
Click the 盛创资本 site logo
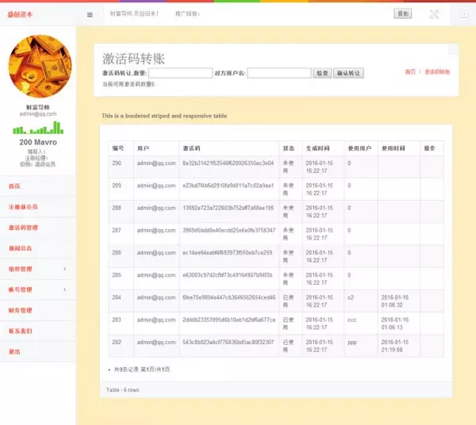point(21,14)
